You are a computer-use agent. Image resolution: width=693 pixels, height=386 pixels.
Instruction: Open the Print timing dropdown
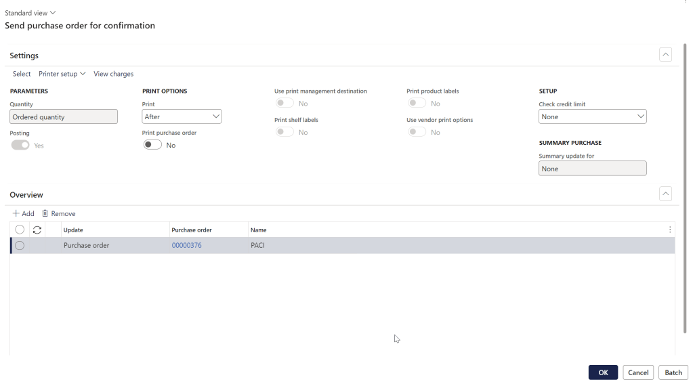point(182,116)
